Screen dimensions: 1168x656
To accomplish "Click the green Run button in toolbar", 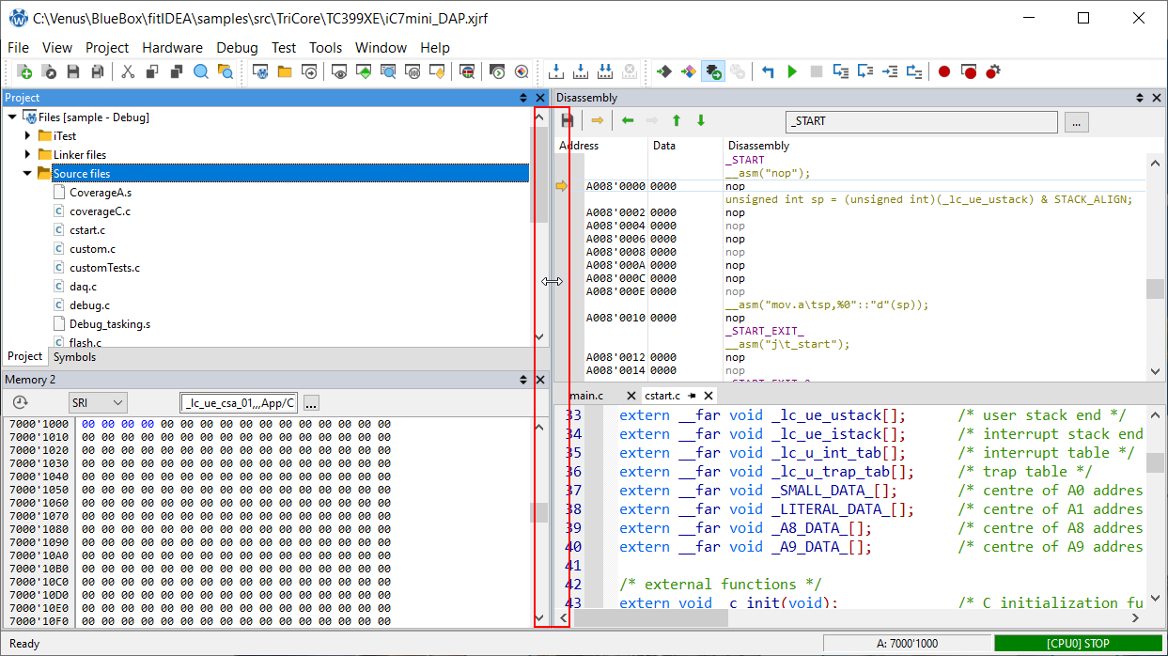I will pos(792,71).
